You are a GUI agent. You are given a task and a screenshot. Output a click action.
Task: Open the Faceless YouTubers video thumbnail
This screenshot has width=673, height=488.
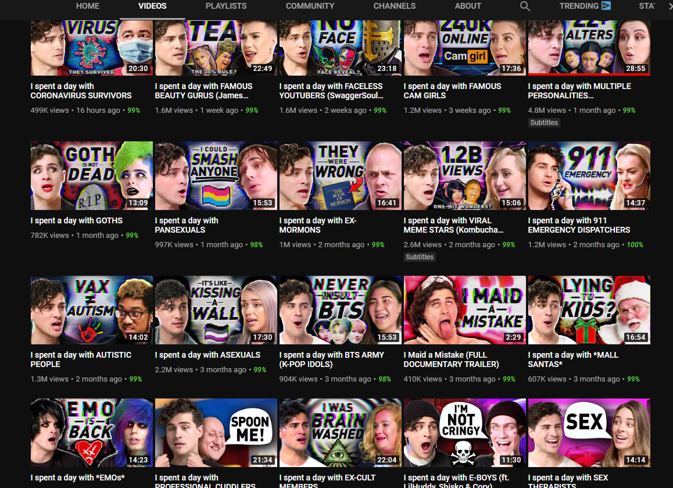(x=341, y=48)
